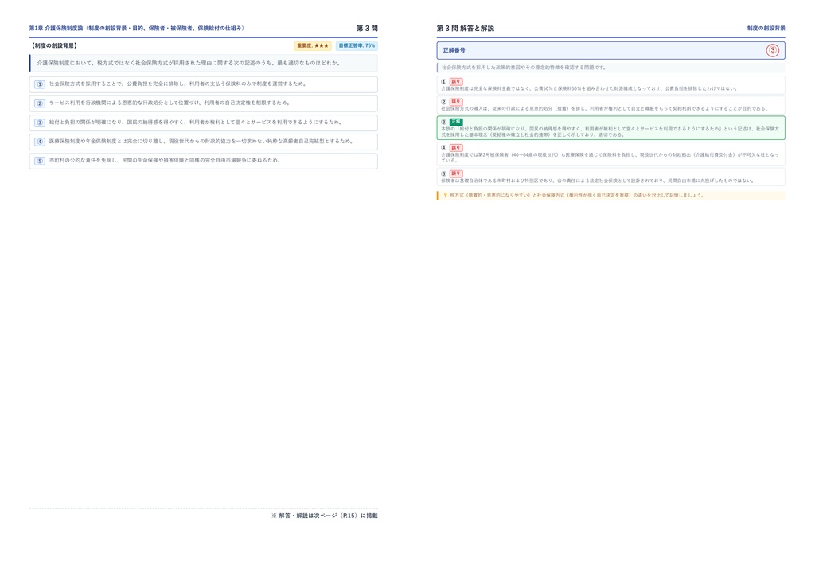Click the 第 3 問 label on the question page
This screenshot has width=815, height=576.
pyautogui.click(x=367, y=28)
